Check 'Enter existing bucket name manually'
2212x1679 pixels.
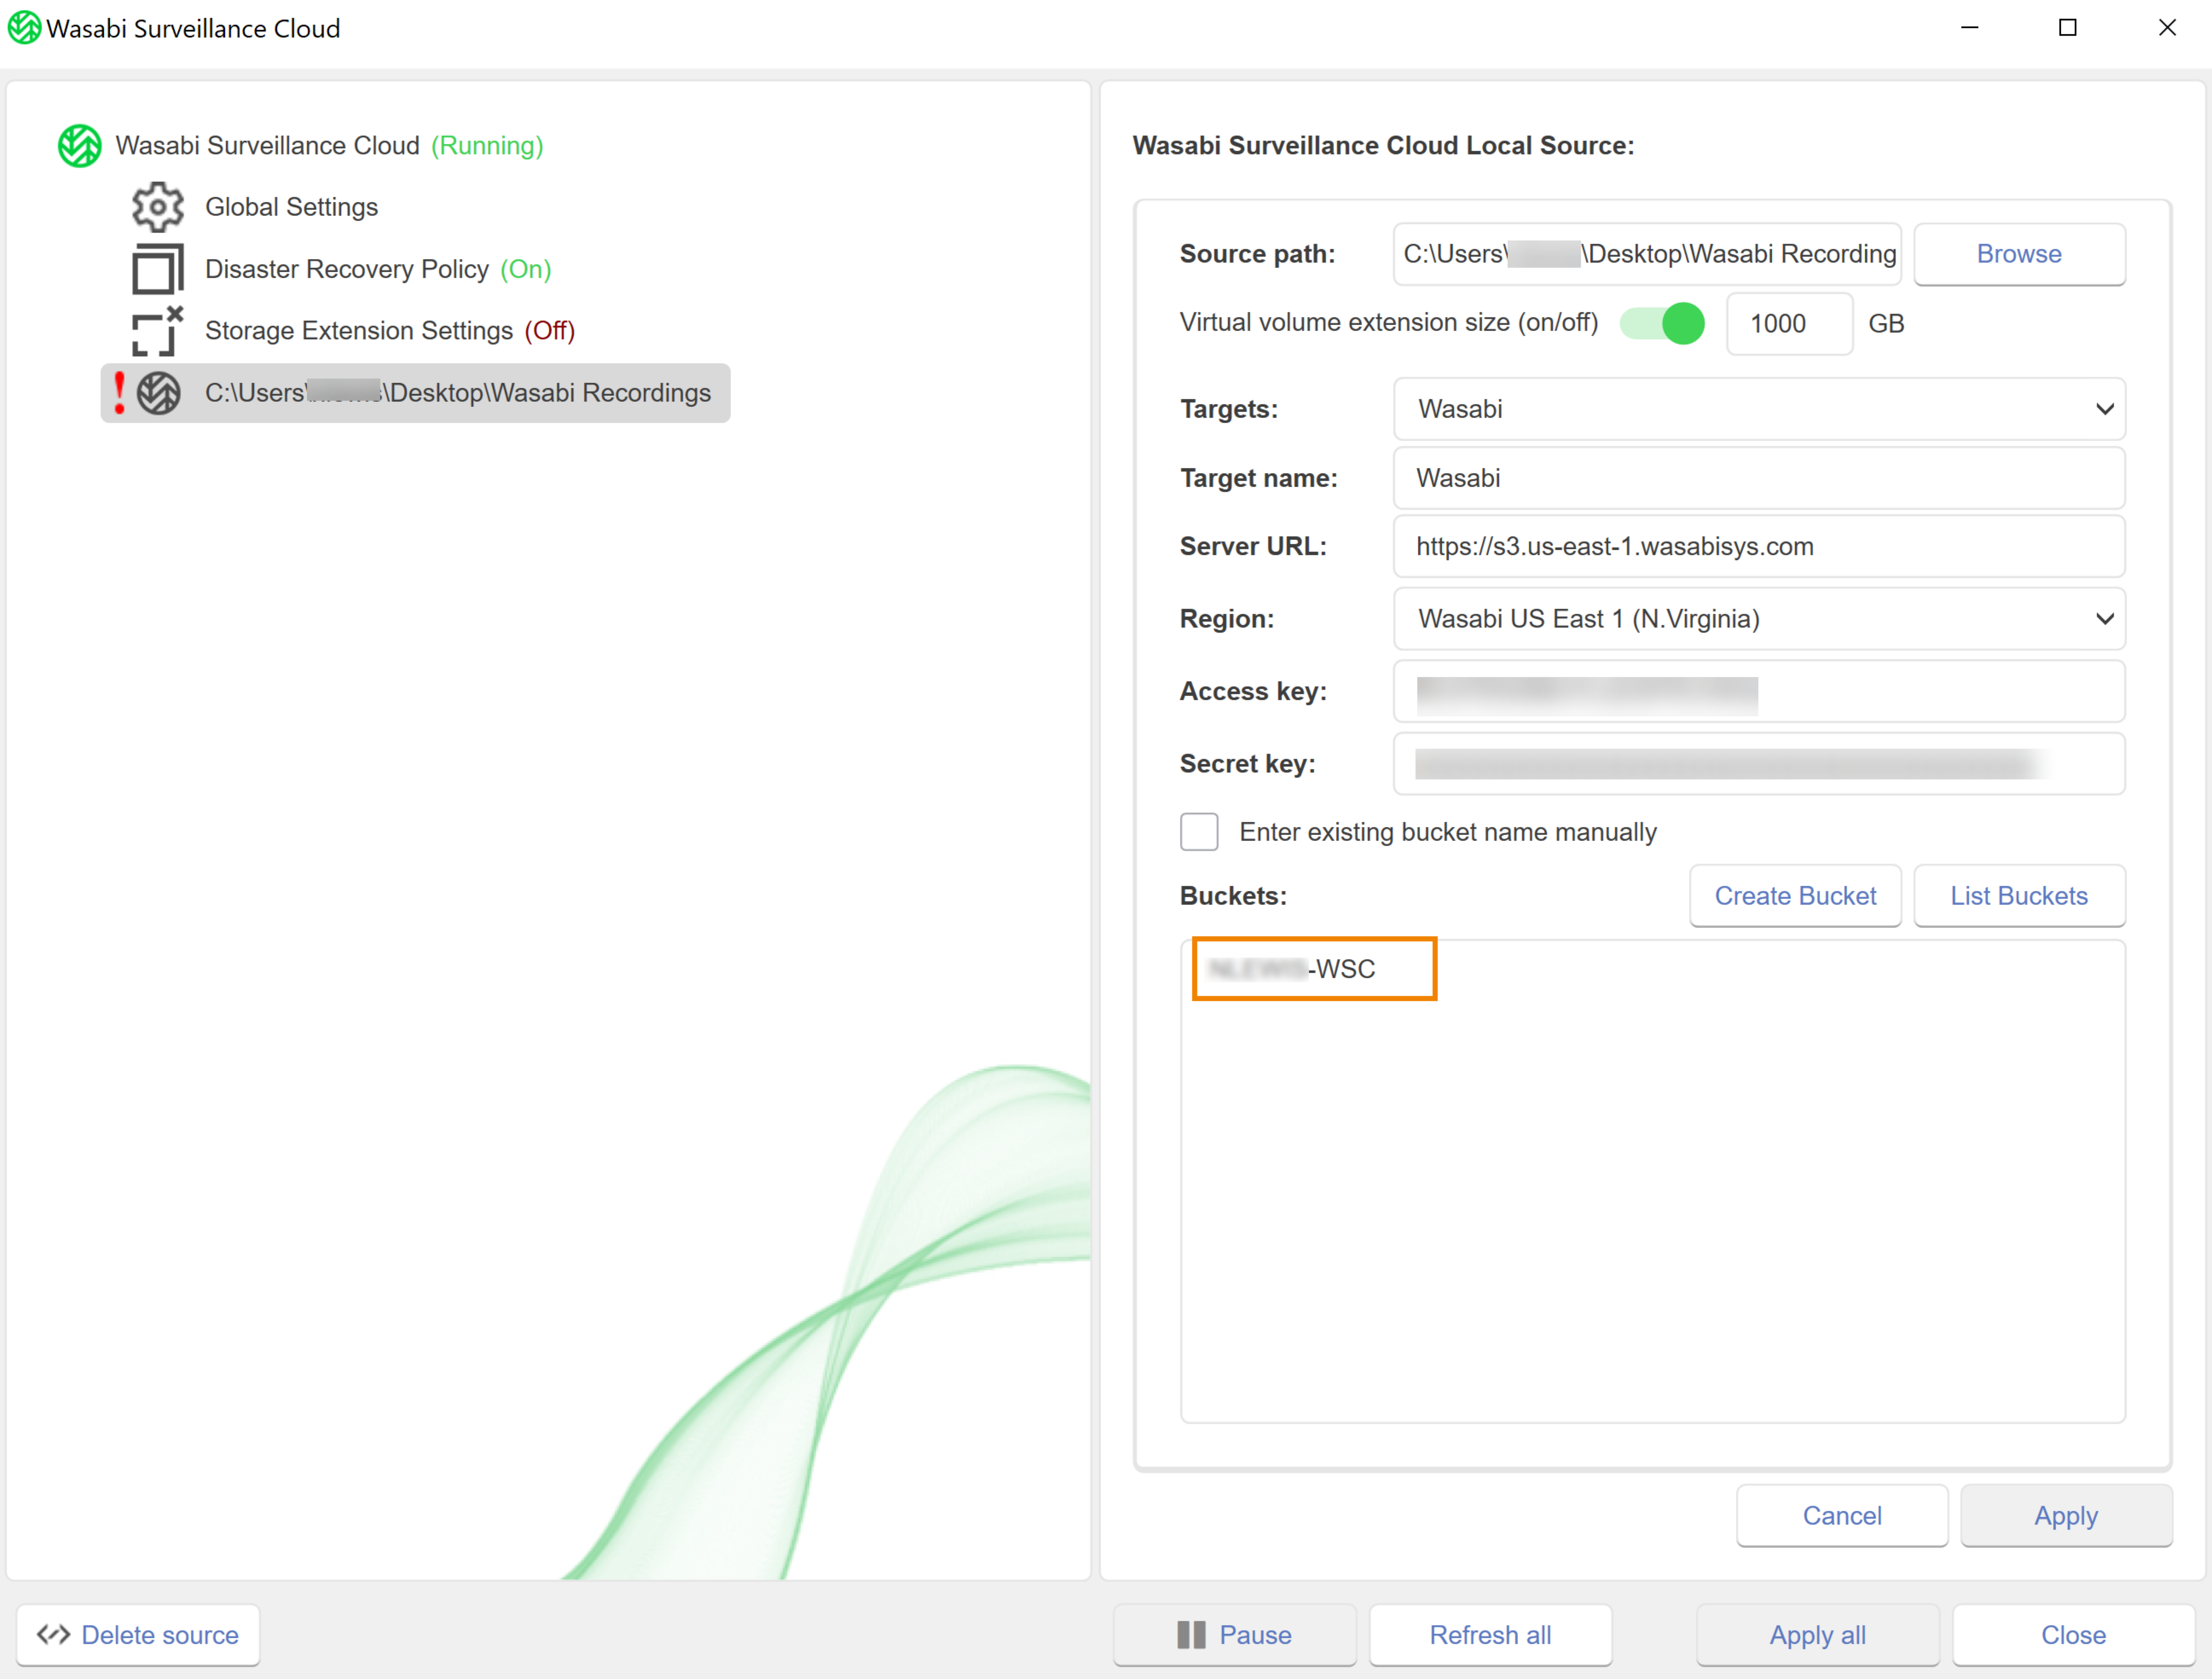[1199, 832]
